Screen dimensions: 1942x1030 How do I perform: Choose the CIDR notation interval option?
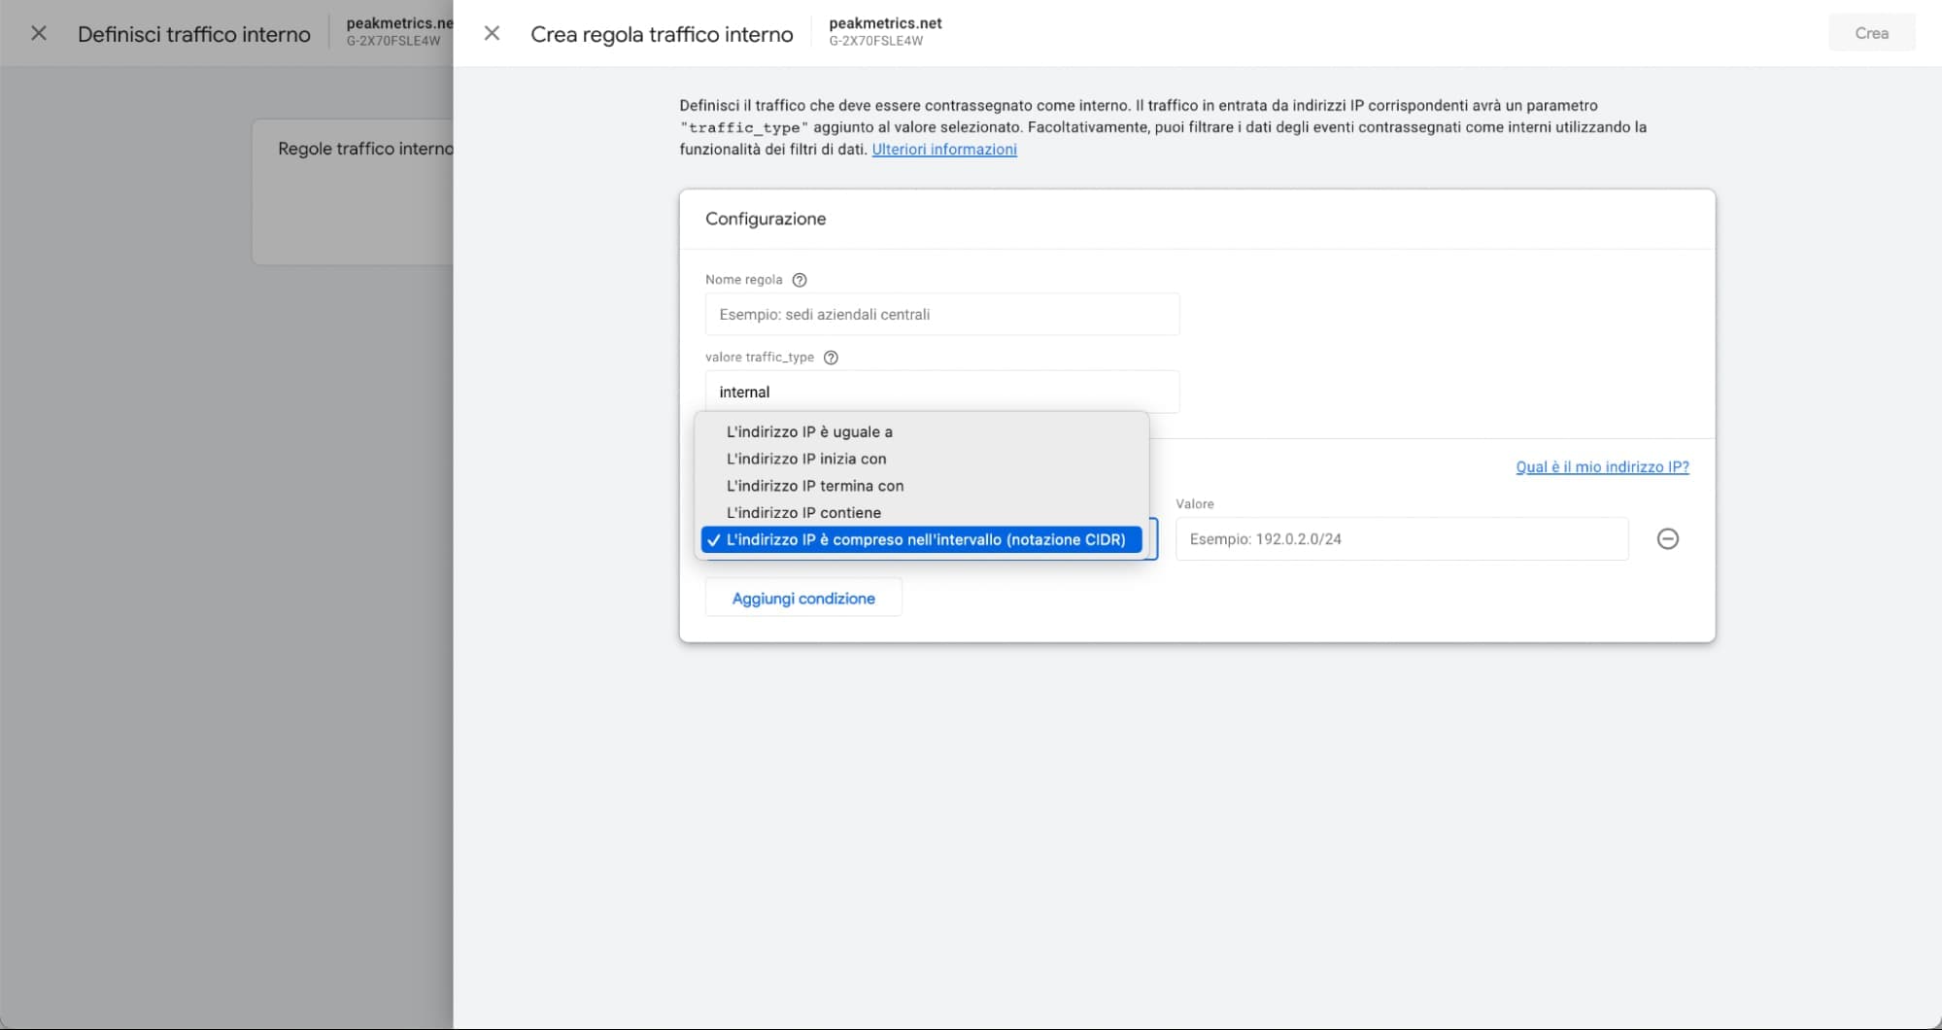924,540
